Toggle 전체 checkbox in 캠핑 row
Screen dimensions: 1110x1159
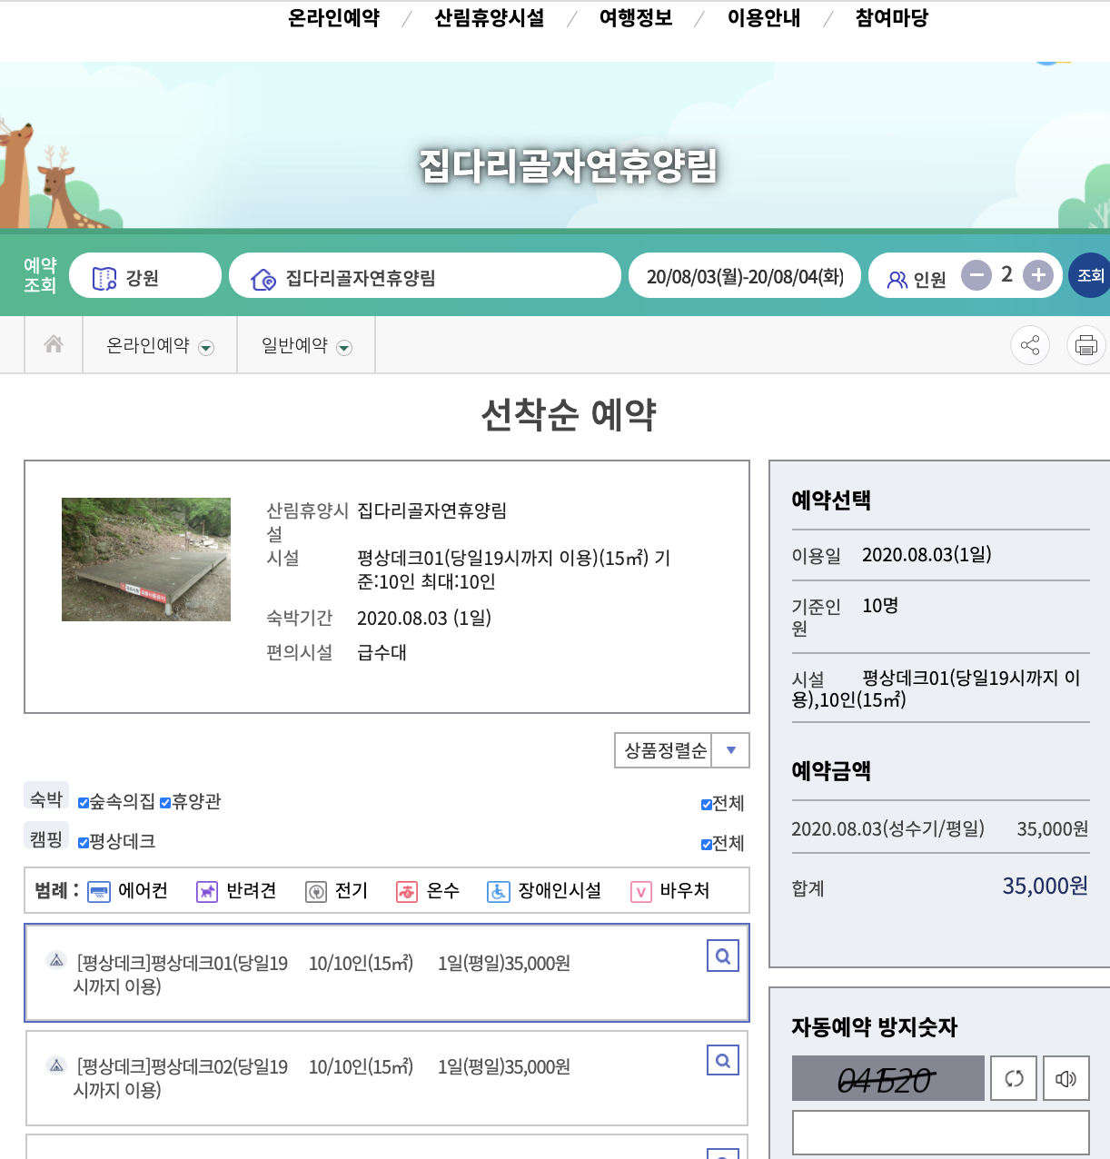pos(707,845)
